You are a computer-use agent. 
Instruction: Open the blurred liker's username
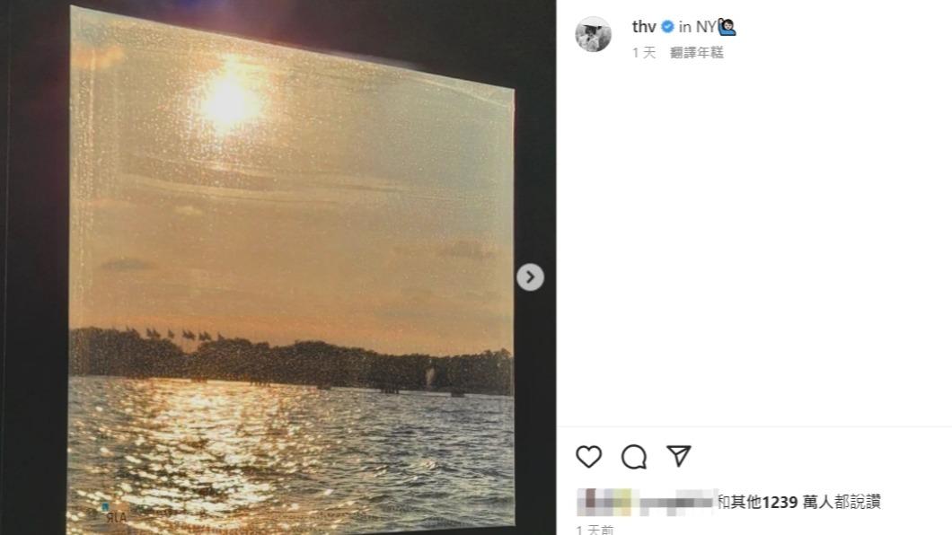click(x=676, y=502)
